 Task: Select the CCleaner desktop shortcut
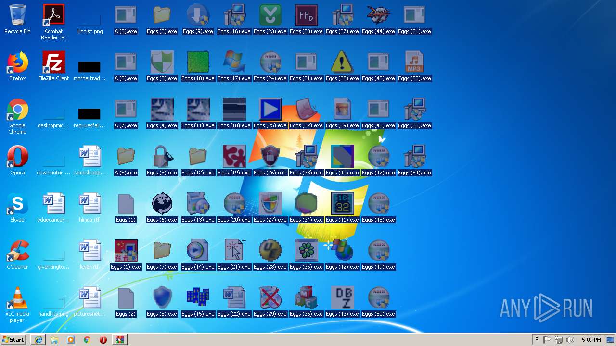point(17,251)
